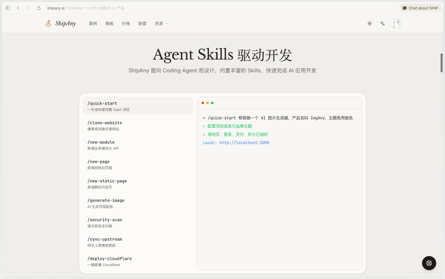
Task: Reload the page
Action: pos(39,8)
